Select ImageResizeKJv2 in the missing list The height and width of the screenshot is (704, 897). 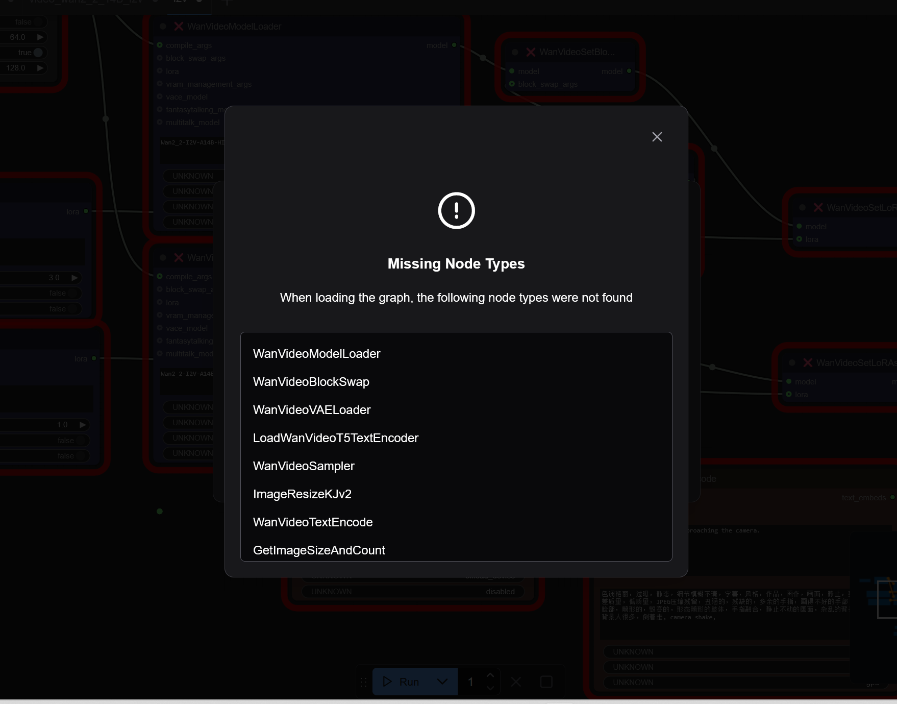[302, 494]
